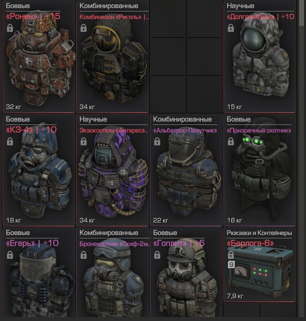Click the lock icon on «Долгожитель» suit

point(231,28)
